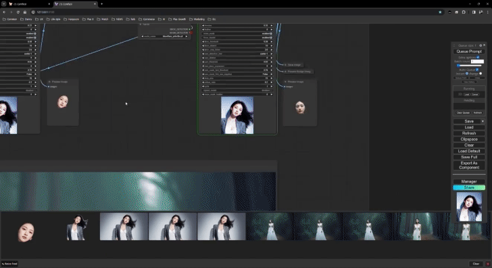This screenshot has height=268, width=492.
Task: Select the instant radio option
Action: pos(467,74)
